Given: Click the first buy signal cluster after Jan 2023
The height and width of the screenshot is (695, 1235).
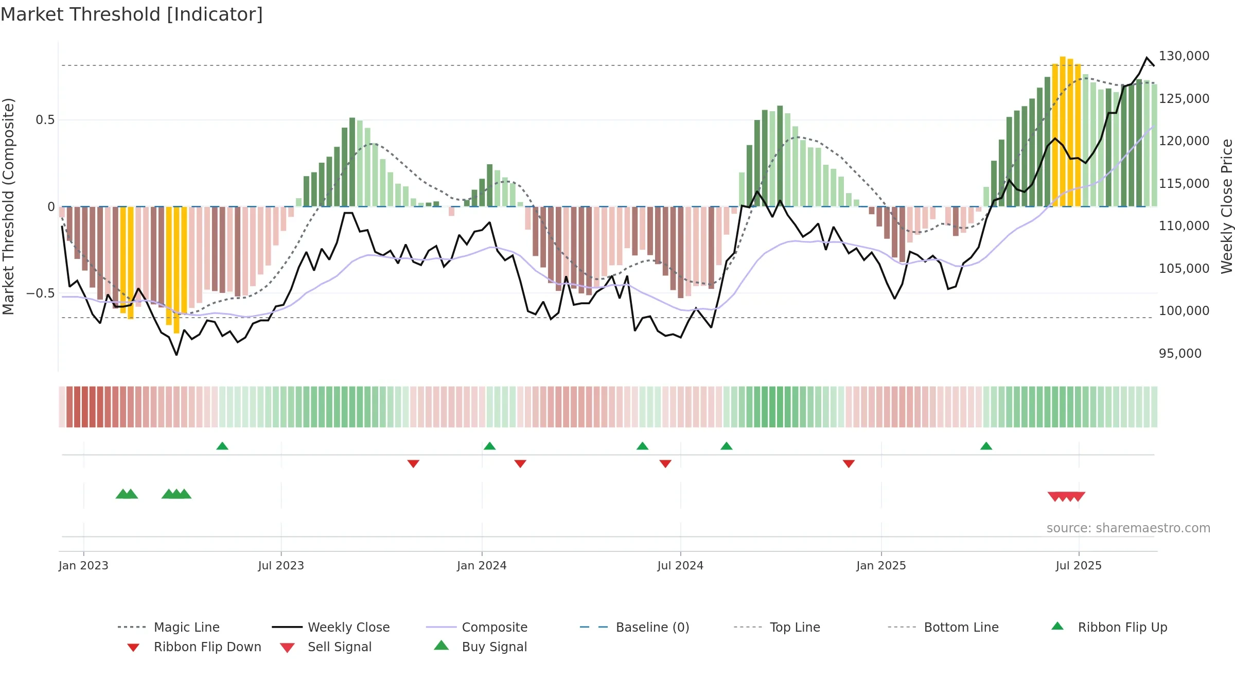Looking at the screenshot, I should click(x=127, y=494).
